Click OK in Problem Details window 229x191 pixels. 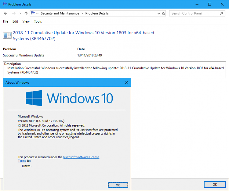tap(215, 185)
